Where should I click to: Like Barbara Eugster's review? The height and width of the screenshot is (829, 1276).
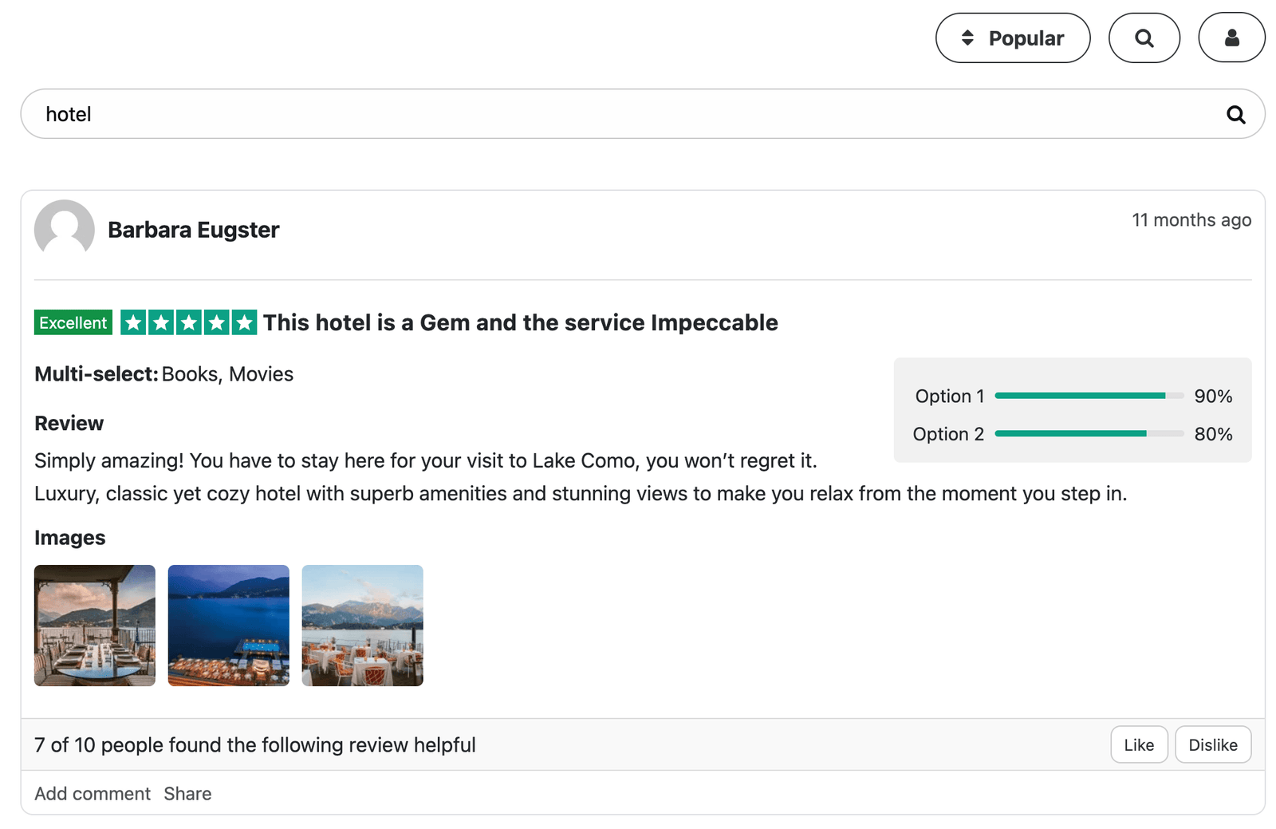(x=1138, y=744)
